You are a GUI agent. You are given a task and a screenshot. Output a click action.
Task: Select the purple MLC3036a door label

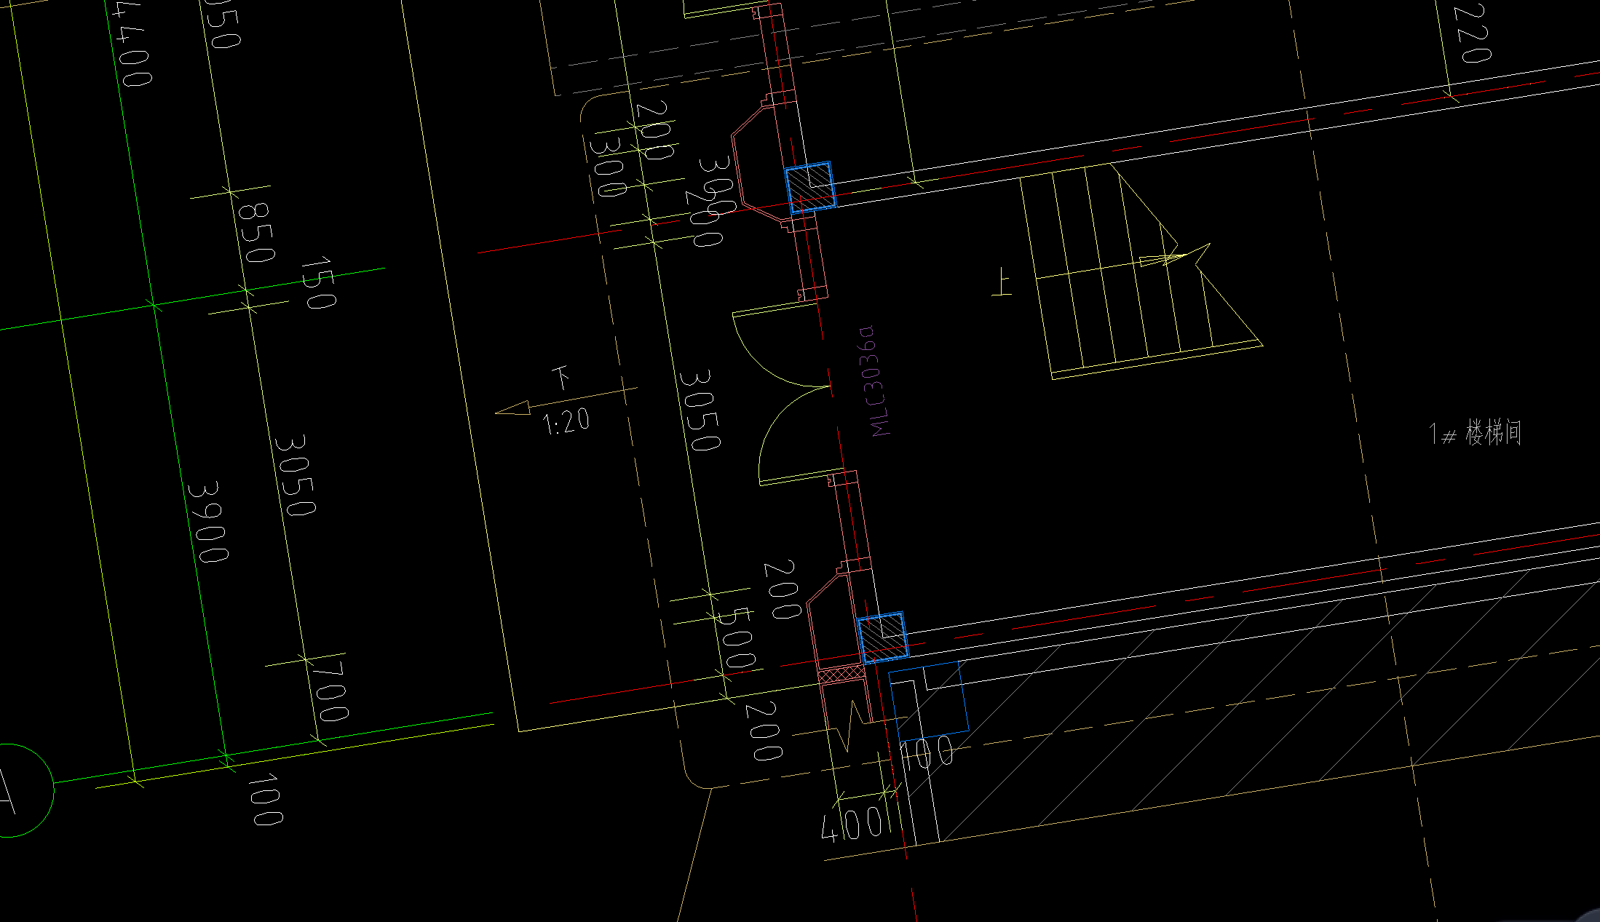click(874, 381)
